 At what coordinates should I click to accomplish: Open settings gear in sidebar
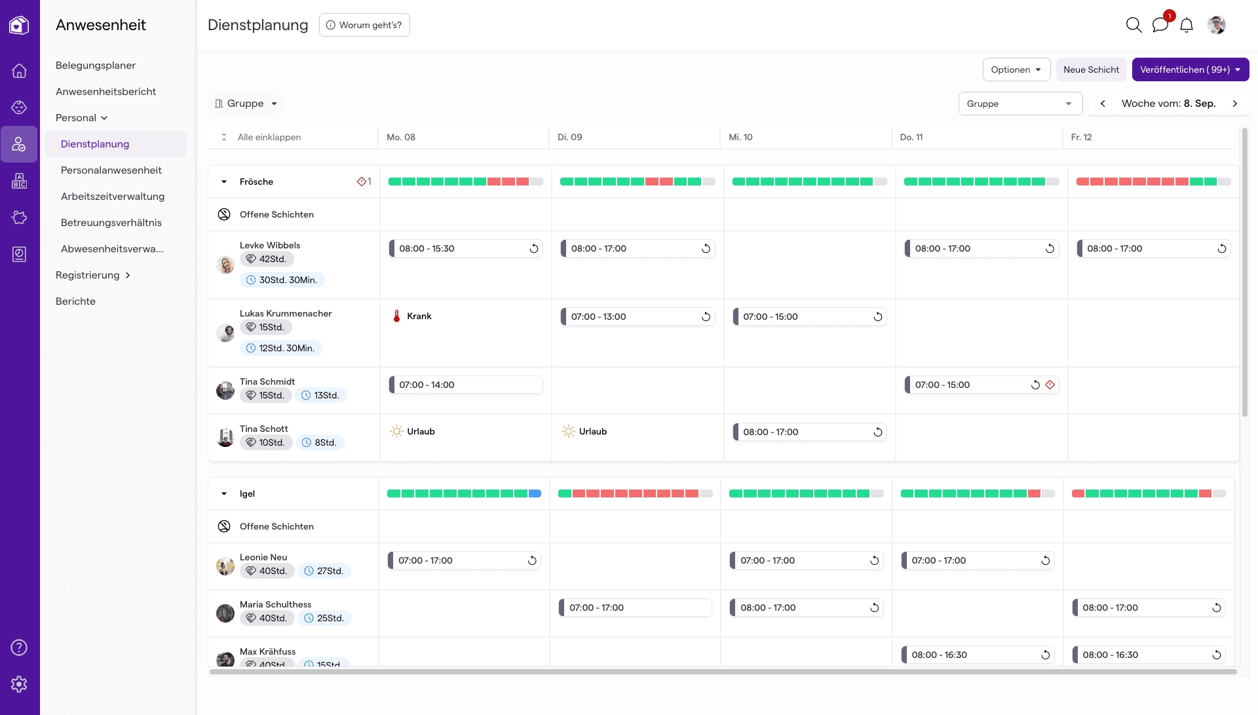point(19,684)
